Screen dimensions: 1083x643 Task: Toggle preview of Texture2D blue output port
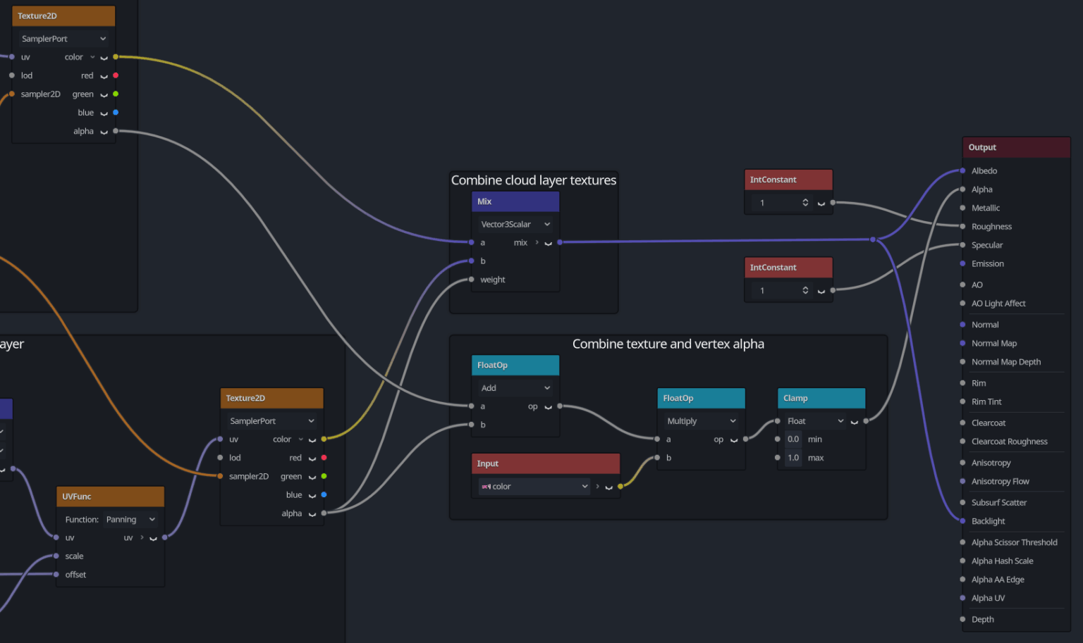tap(104, 112)
